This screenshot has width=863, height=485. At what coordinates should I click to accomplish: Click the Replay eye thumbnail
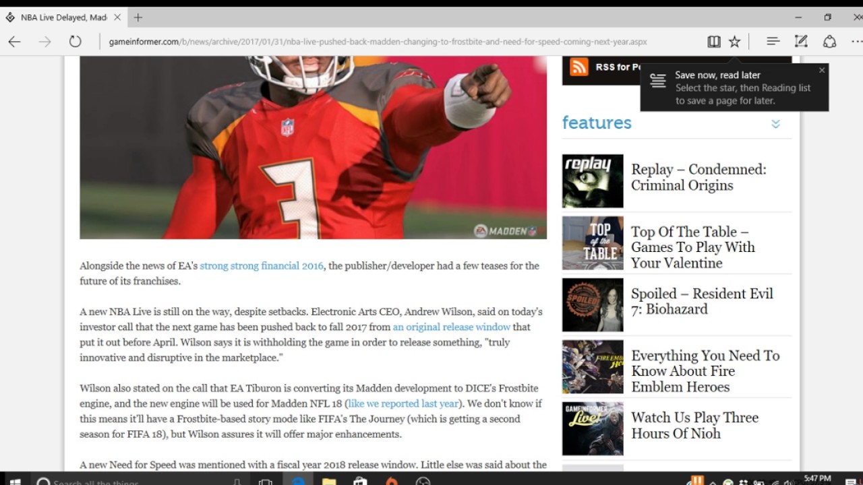pyautogui.click(x=593, y=181)
